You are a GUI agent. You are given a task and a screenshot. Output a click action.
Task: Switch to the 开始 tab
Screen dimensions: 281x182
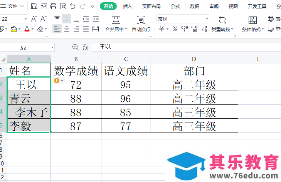click(108, 7)
